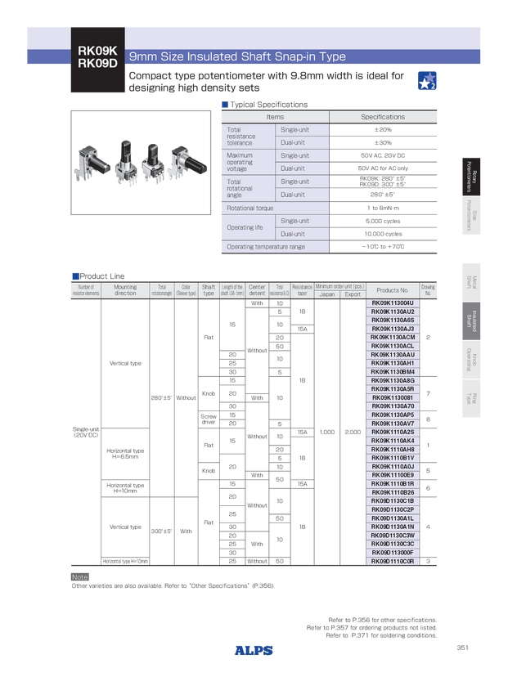The height and width of the screenshot is (695, 508).
Task: Select product number RK09K1110B1V
Action: 393,458
